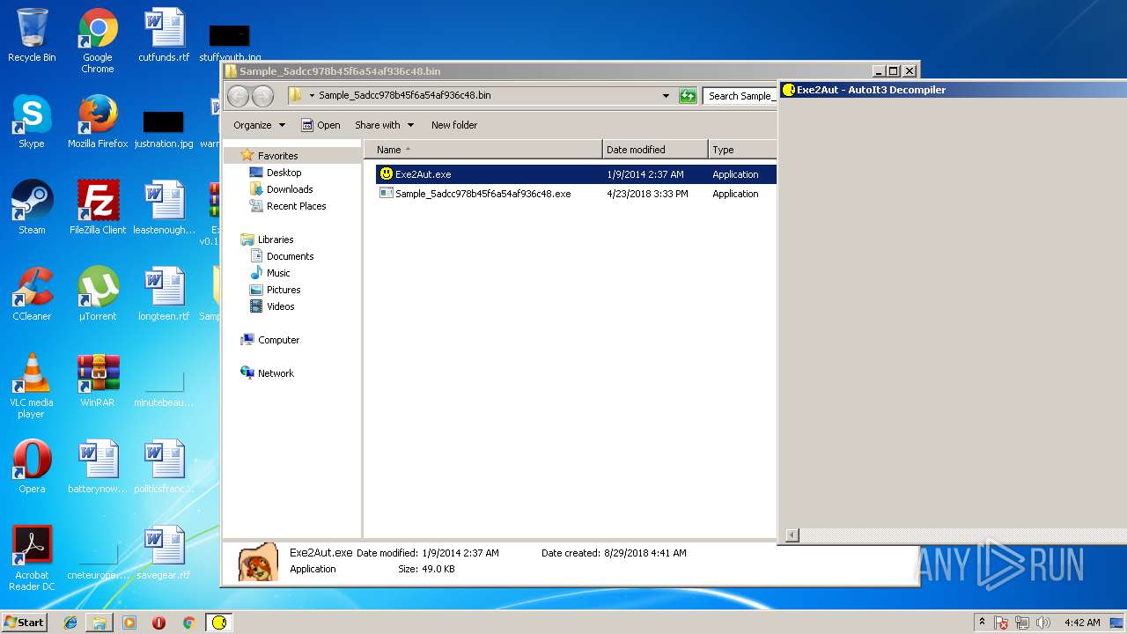Image resolution: width=1127 pixels, height=634 pixels.
Task: Sort files by Type column
Action: [742, 150]
